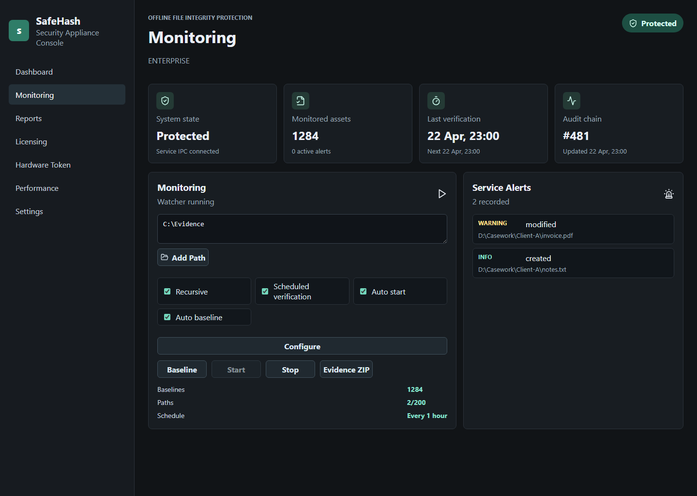Click the document icon on Monitored assets card
Viewport: 697px width, 496px height.
pyautogui.click(x=300, y=101)
